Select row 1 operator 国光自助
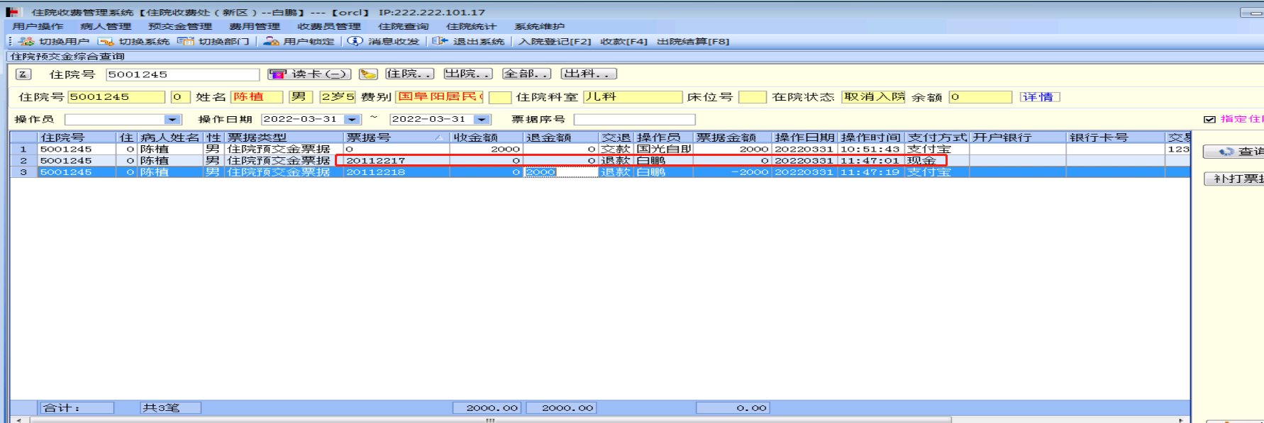Screen dimensions: 1264x423 point(663,149)
